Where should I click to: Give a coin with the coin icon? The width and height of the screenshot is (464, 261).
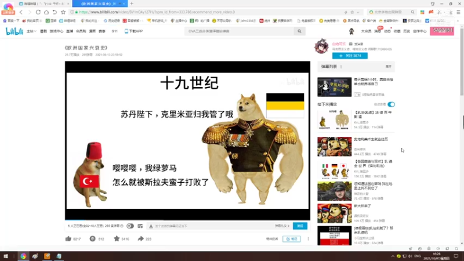93,238
